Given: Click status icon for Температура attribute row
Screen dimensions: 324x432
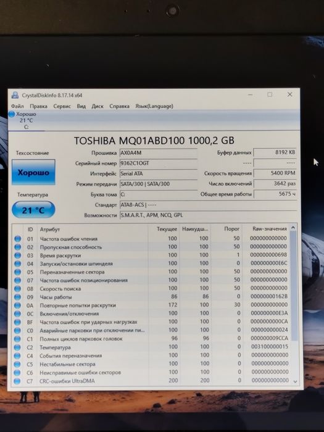Looking at the screenshot, I should 17,347.
